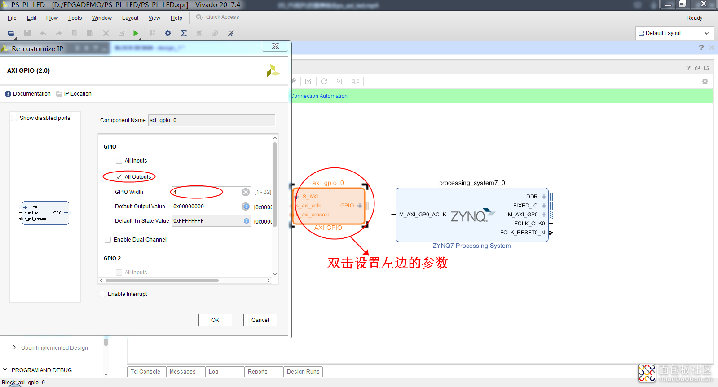The image size is (718, 387).
Task: Toggle GPIO 2 All Inputs checkbox
Action: click(119, 273)
